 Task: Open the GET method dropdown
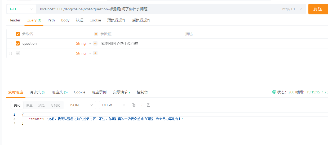point(21,9)
